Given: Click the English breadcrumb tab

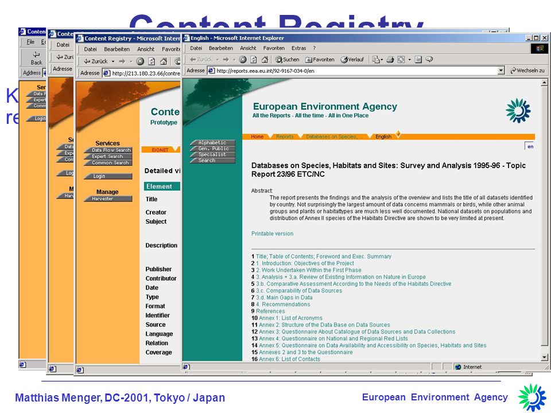Looking at the screenshot, I should tap(383, 137).
